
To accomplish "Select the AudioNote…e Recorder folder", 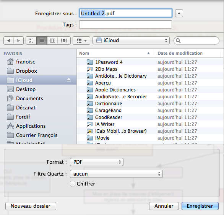I will coord(150,97).
